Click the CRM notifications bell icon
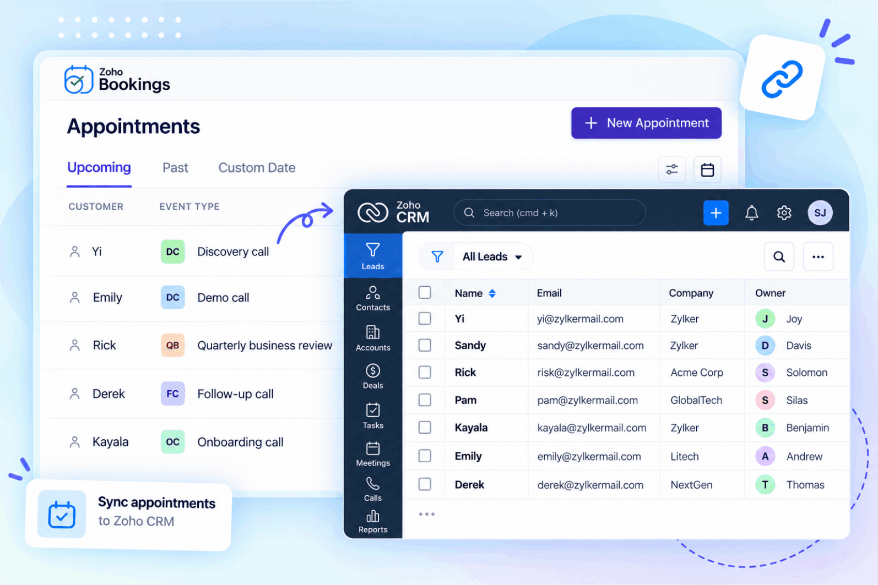The image size is (878, 585). click(x=752, y=213)
